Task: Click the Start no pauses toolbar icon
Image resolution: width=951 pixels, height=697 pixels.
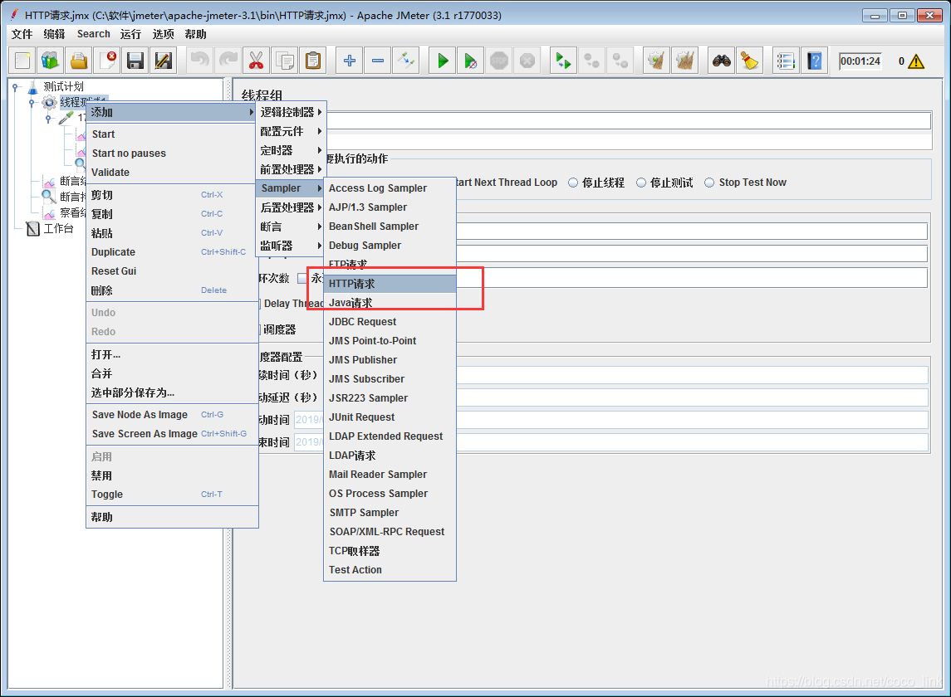Action: 471,61
